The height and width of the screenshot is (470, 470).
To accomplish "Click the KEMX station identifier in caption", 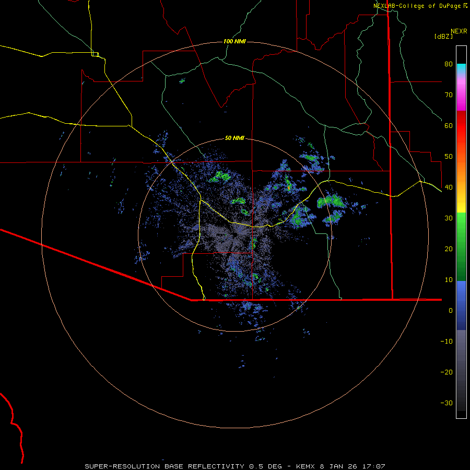I will (x=305, y=466).
